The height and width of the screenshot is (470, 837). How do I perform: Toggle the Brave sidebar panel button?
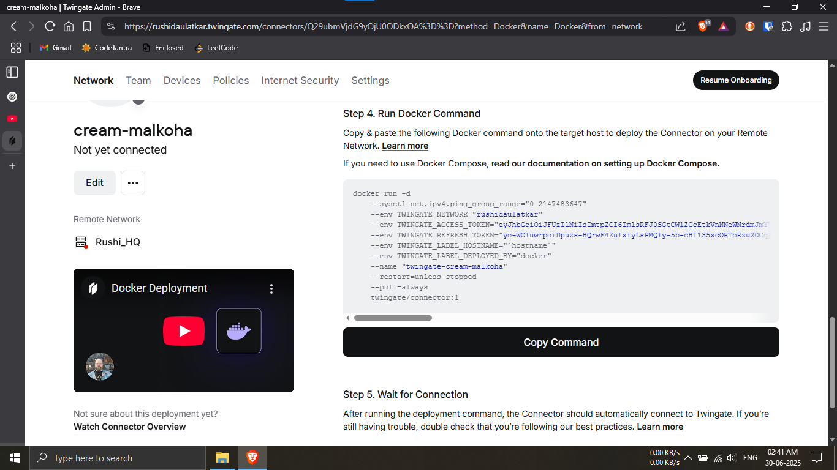point(12,72)
